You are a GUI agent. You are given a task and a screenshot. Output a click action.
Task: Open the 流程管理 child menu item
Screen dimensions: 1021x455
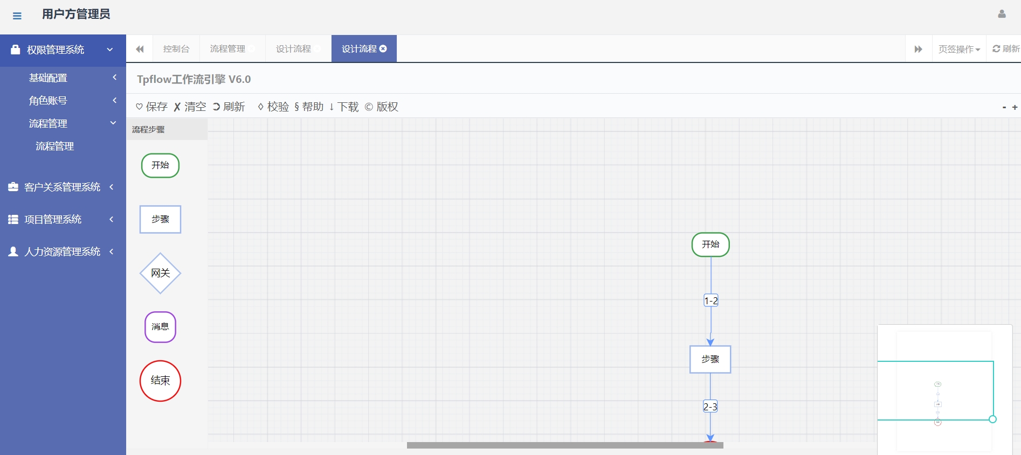(54, 146)
